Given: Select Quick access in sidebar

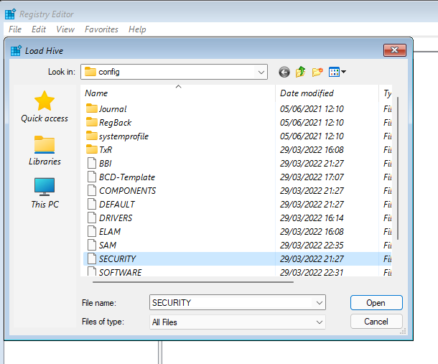Looking at the screenshot, I should point(45,106).
